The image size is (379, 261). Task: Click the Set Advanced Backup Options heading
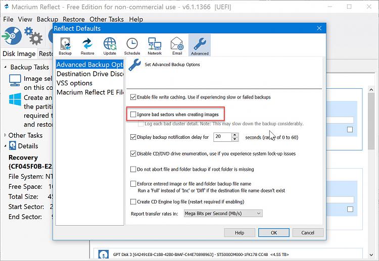tap(172, 65)
